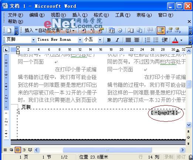Screen dimensions: 193x160
Task: Open font color dropdown arrow
Action: click(181, 40)
